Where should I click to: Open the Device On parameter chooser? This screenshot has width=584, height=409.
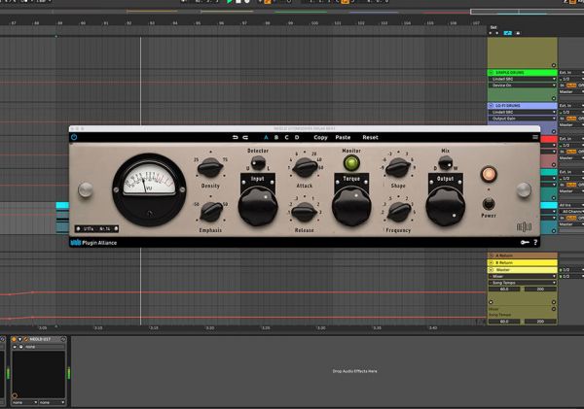tap(523, 85)
